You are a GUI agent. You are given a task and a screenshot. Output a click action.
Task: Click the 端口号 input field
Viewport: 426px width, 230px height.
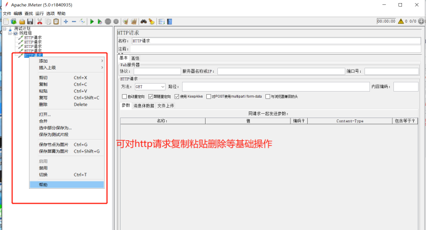coord(392,71)
